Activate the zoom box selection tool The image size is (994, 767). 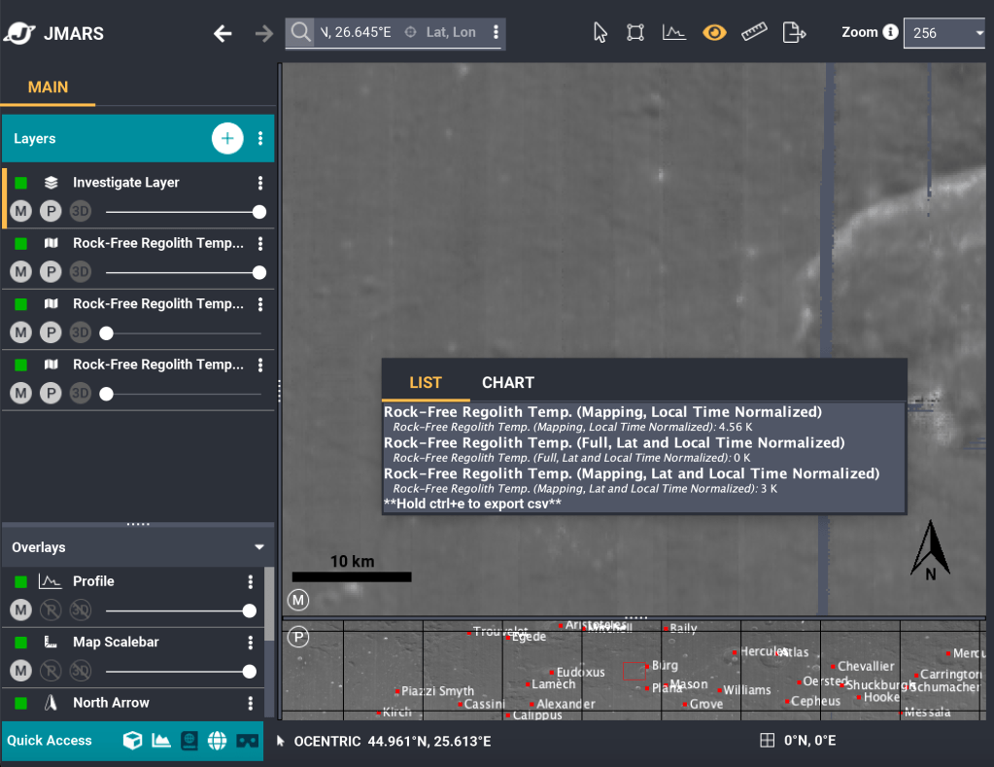[635, 33]
